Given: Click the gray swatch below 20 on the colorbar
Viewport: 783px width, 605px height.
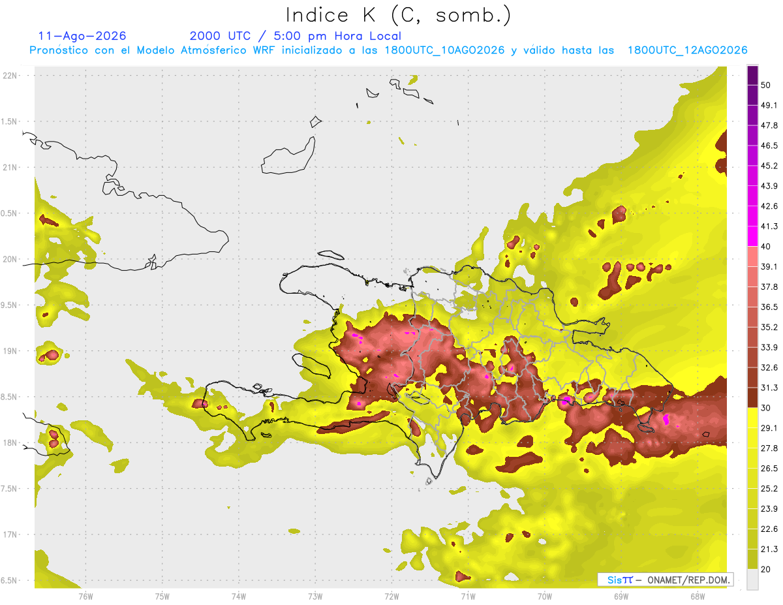Looking at the screenshot, I should point(752,580).
